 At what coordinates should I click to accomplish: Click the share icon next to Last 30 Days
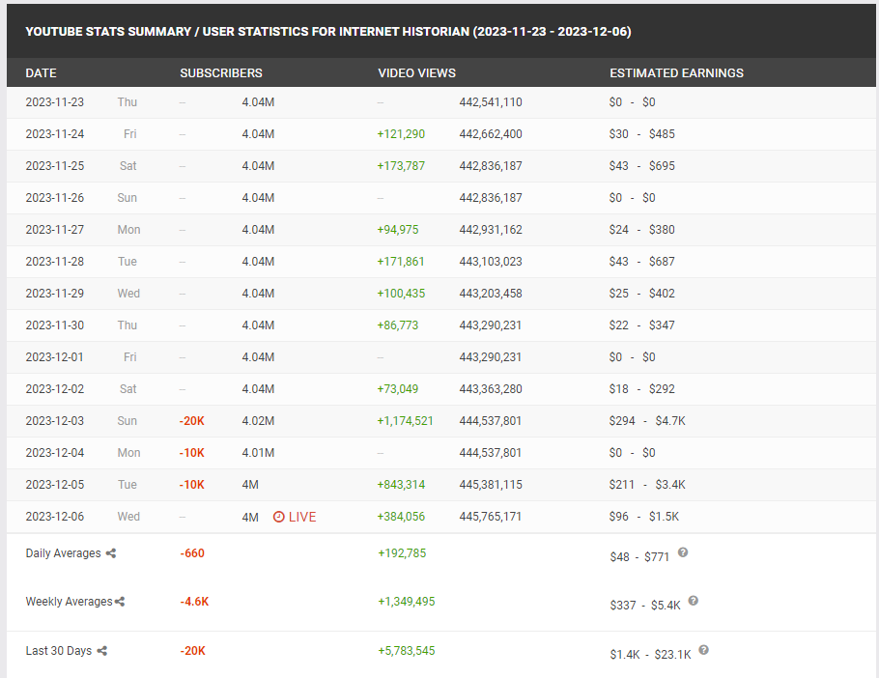102,651
